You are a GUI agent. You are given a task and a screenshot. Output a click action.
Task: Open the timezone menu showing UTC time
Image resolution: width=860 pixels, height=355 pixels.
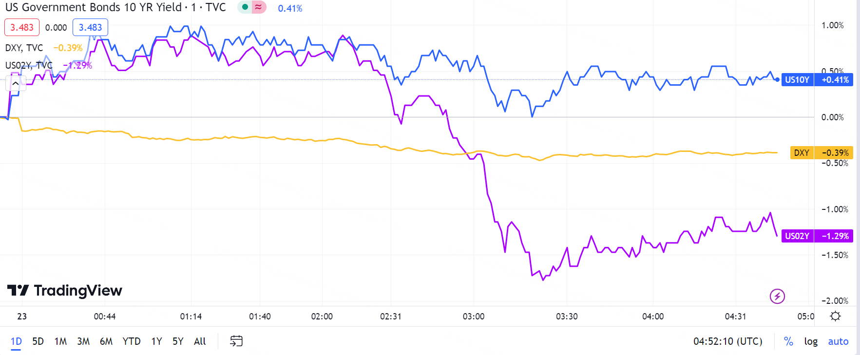coord(727,341)
